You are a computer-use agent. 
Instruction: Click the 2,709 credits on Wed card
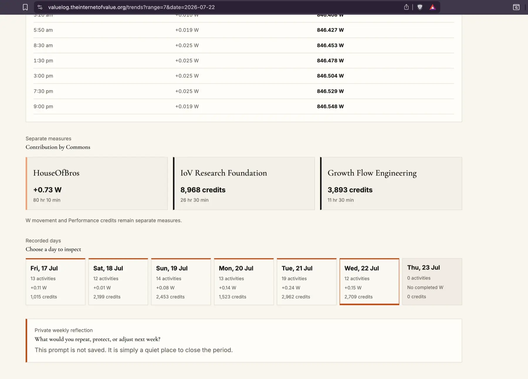tap(358, 297)
